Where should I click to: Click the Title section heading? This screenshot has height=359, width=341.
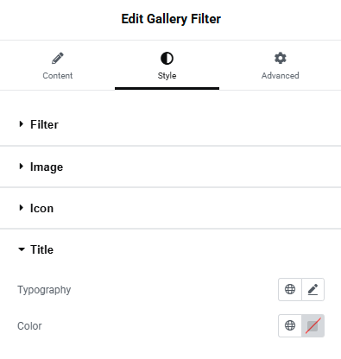click(x=41, y=249)
